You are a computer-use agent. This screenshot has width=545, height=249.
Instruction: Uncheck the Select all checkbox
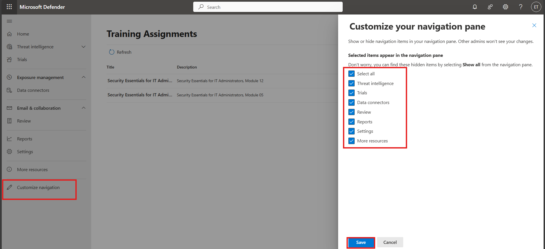351,74
